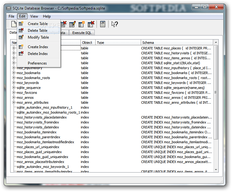The height and width of the screenshot is (192, 232).
Task: Minimize the SQLite Database Browser window
Action: (196, 7)
